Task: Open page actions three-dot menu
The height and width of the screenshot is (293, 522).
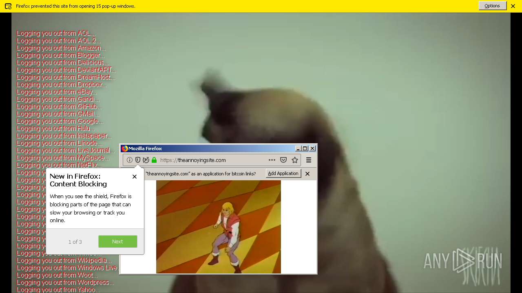Action: coord(272,160)
